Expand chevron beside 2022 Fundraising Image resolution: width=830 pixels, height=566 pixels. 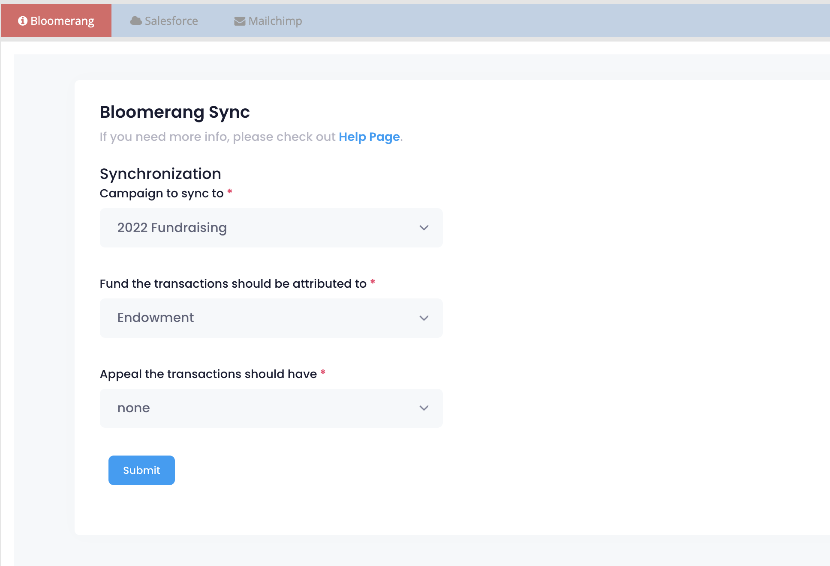(x=424, y=228)
